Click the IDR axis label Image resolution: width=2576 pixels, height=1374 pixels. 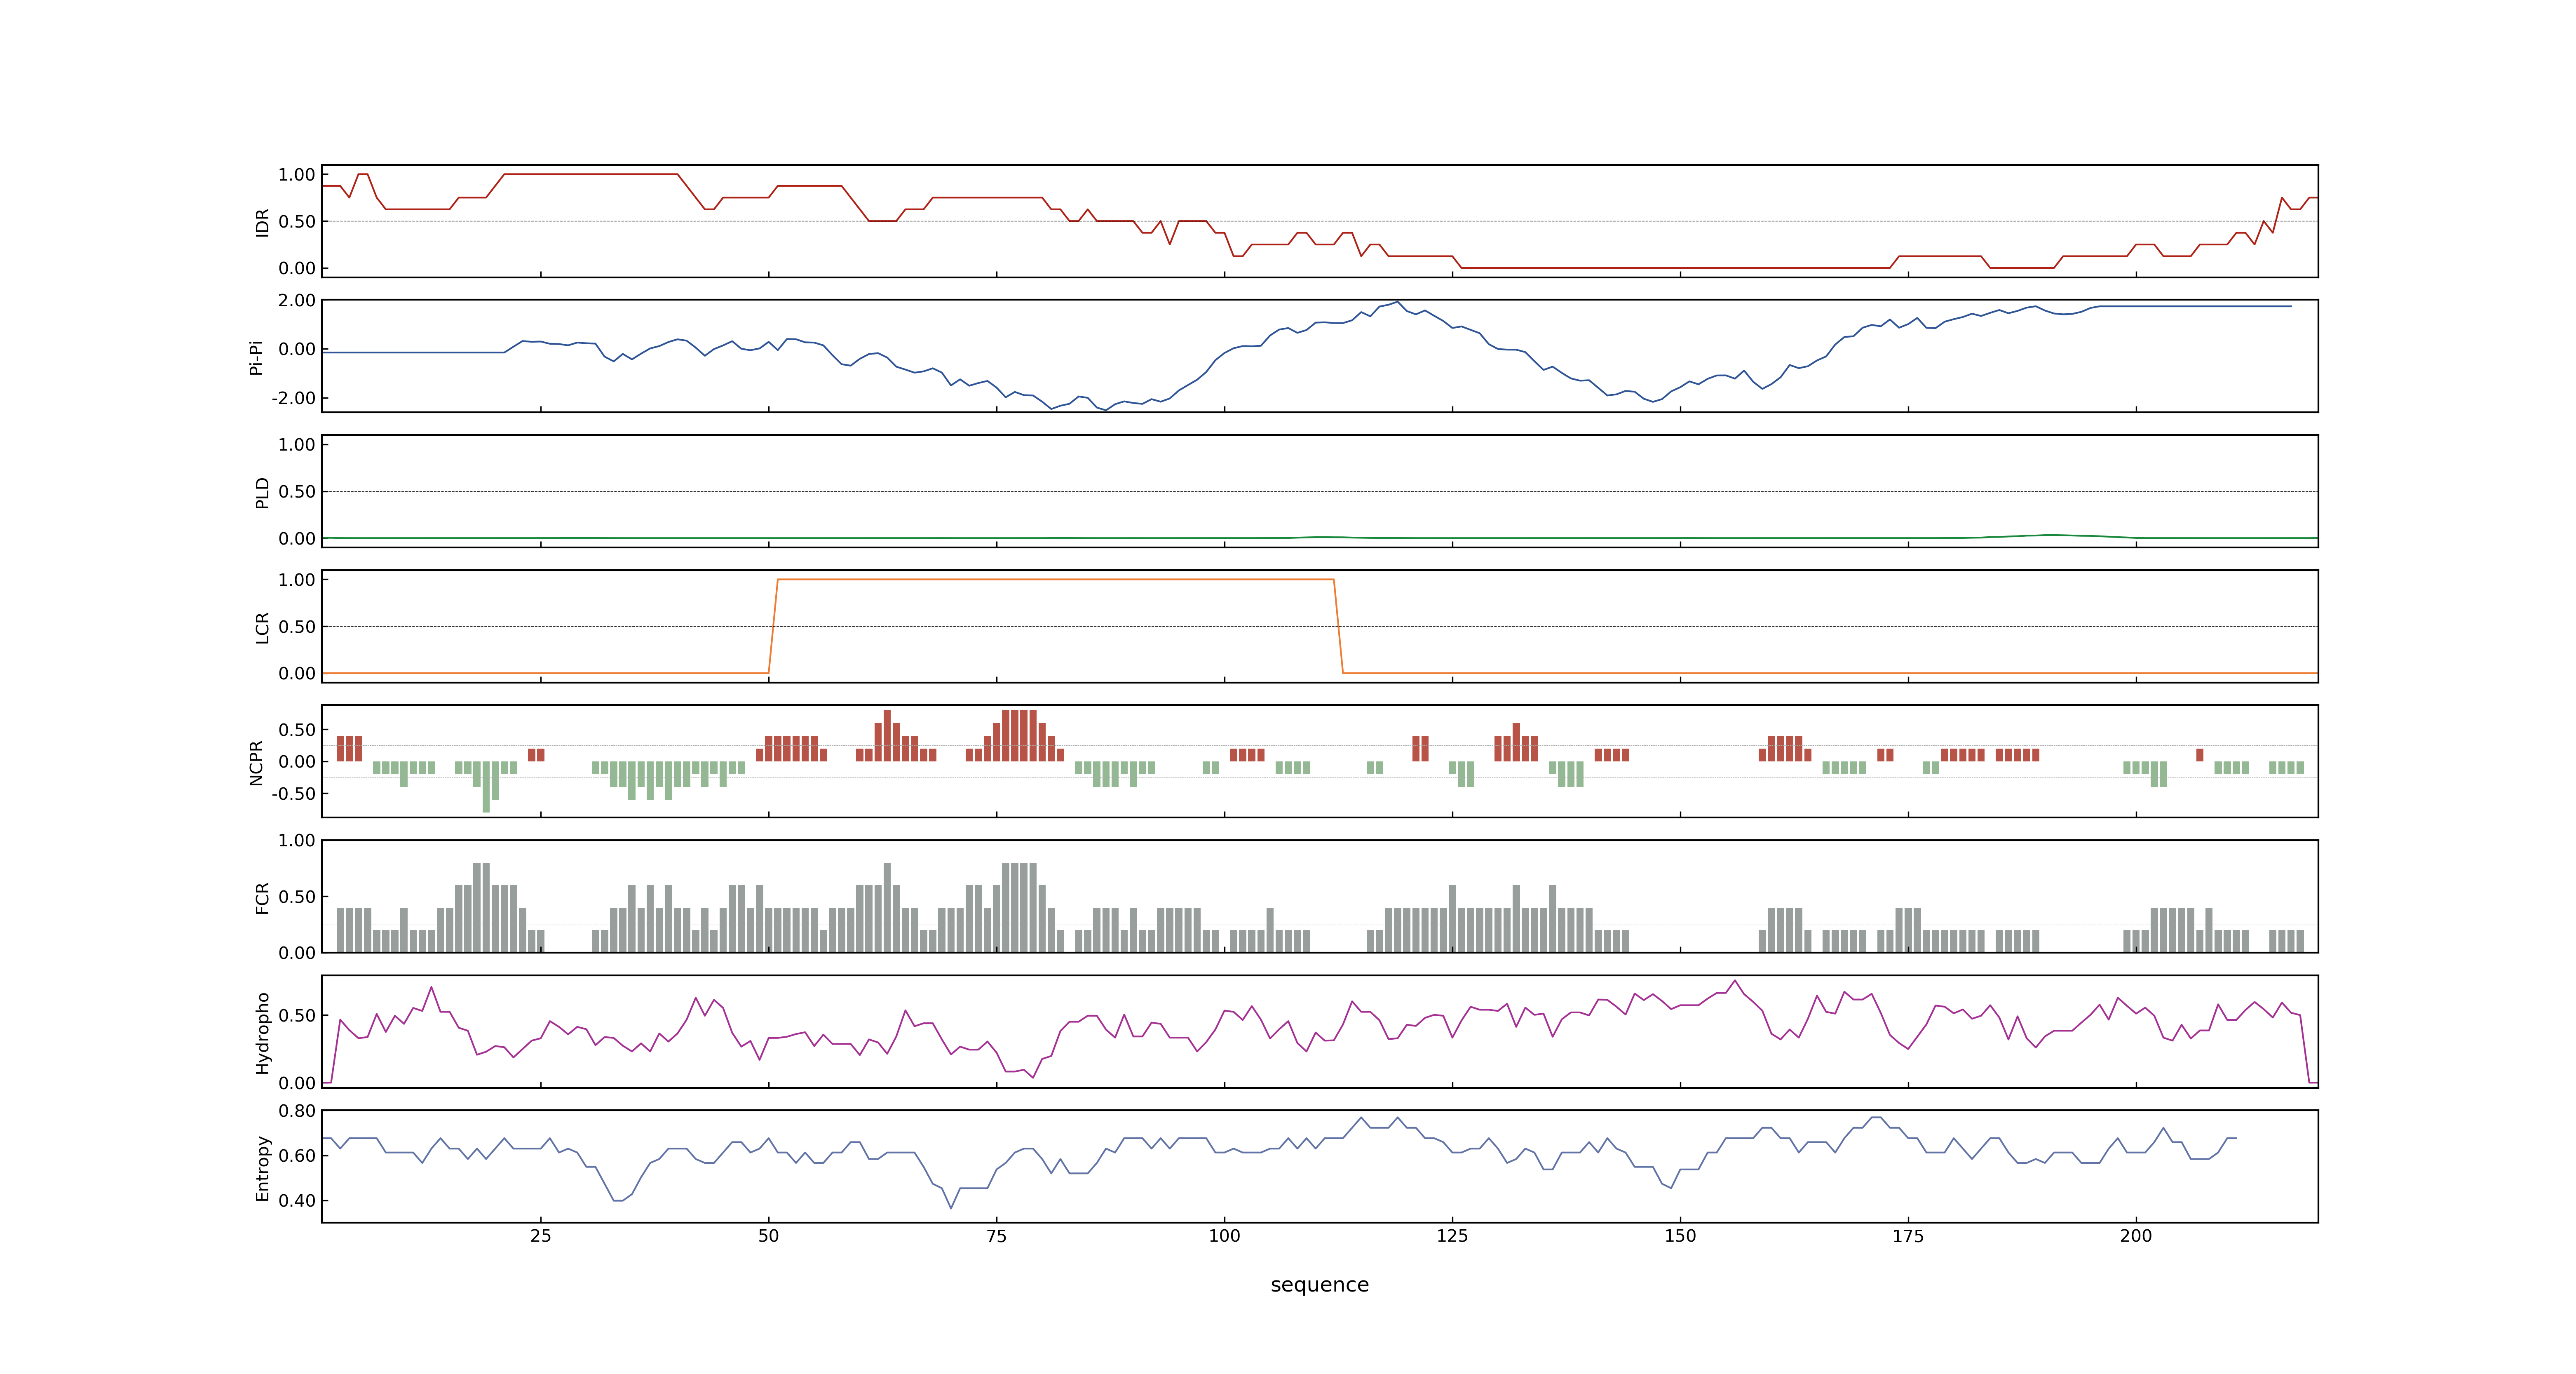262,222
